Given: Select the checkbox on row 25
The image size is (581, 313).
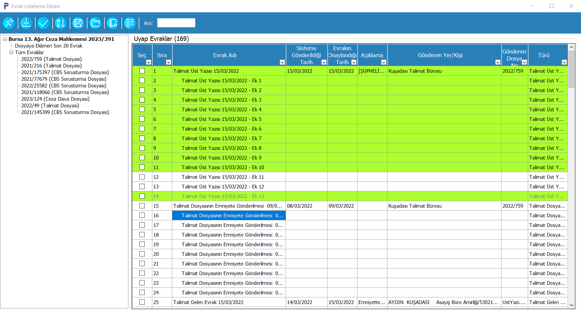Looking at the screenshot, I should coord(142,302).
